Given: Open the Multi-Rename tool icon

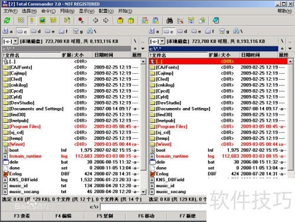Looking at the screenshot, I should 180,21.
